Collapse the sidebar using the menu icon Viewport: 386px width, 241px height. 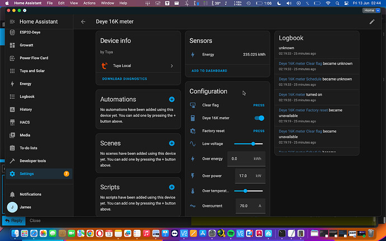click(x=12, y=22)
